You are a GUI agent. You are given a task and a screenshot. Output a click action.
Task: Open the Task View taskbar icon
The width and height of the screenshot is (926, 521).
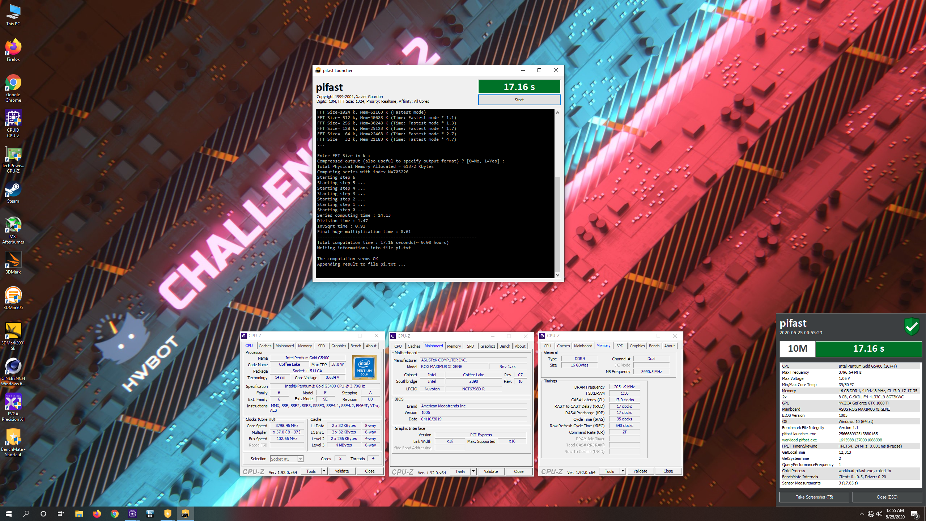(61, 514)
